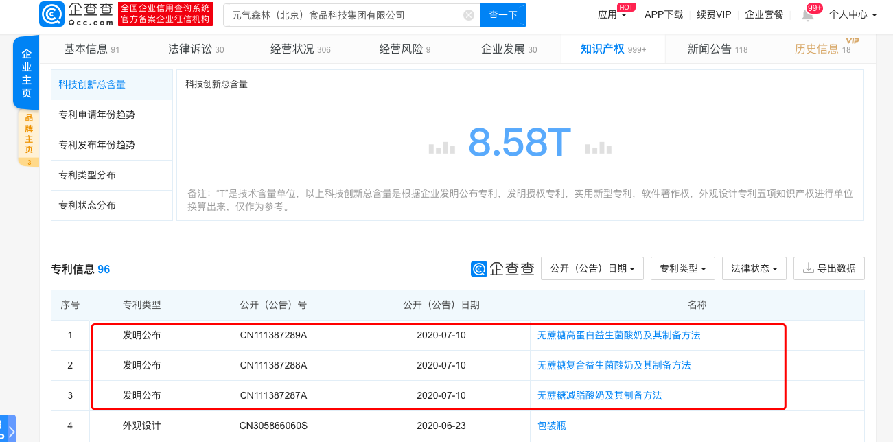Switch to the 法律诉讼 tab
893x442 pixels.
(196, 49)
